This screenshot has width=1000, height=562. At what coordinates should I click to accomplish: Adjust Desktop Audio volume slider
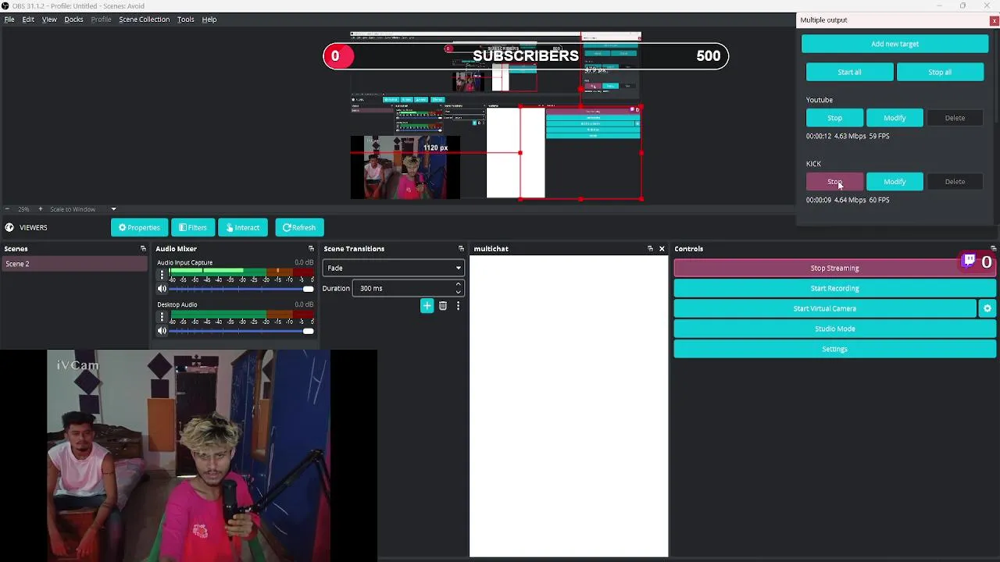[x=241, y=331]
